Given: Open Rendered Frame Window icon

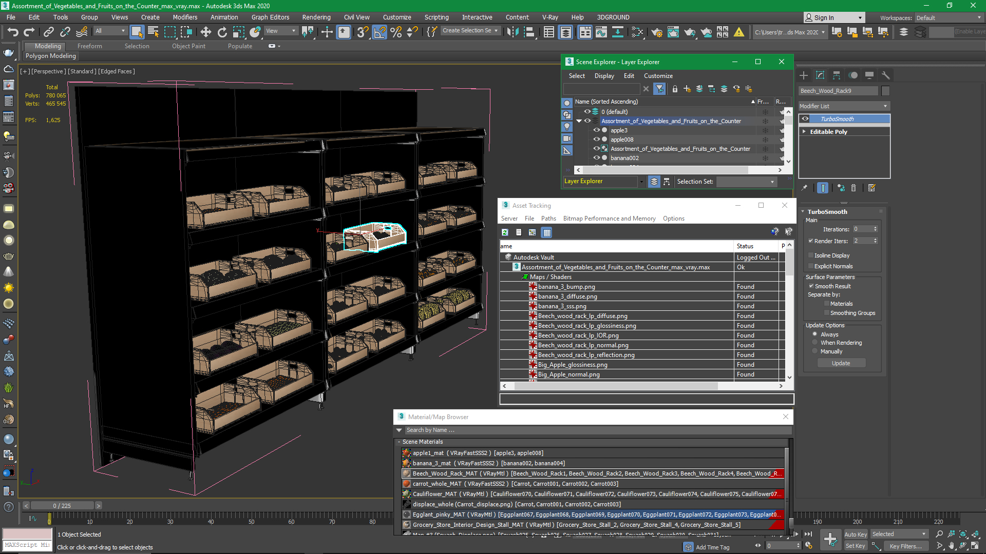Looking at the screenshot, I should [673, 32].
